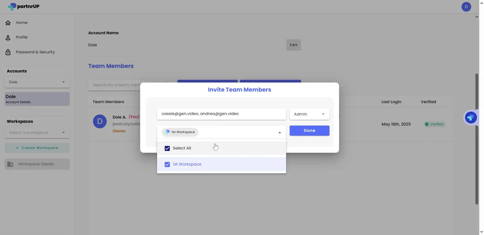Screen dimensions: 484x235
Task: Open Password & Security from the sidebar
Action: click(x=35, y=52)
